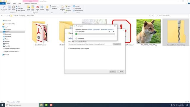Image resolution: width=190 pixels, height=107 pixels.
Task: Click the Cut command in the ribbon
Action: click(x=18, y=6)
